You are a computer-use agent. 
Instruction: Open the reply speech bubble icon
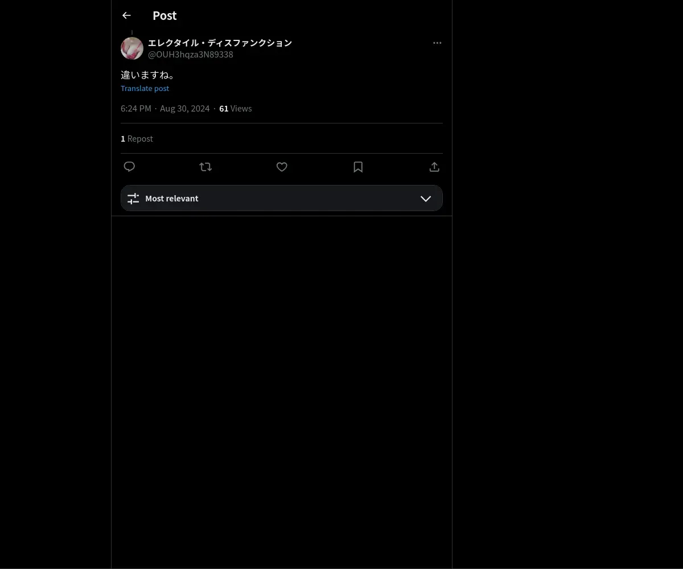pos(129,167)
